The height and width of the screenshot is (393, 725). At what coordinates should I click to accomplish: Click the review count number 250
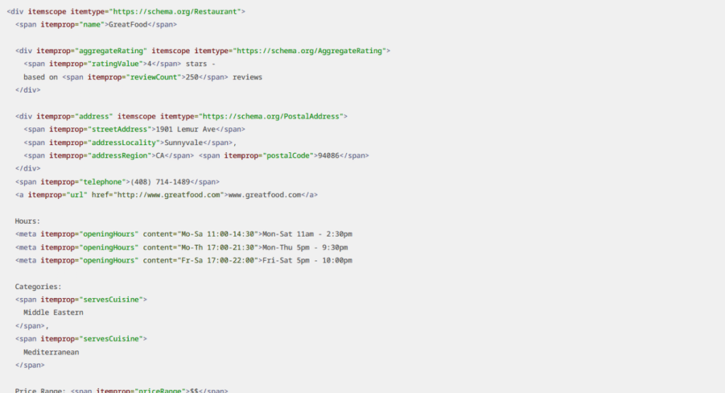point(190,77)
